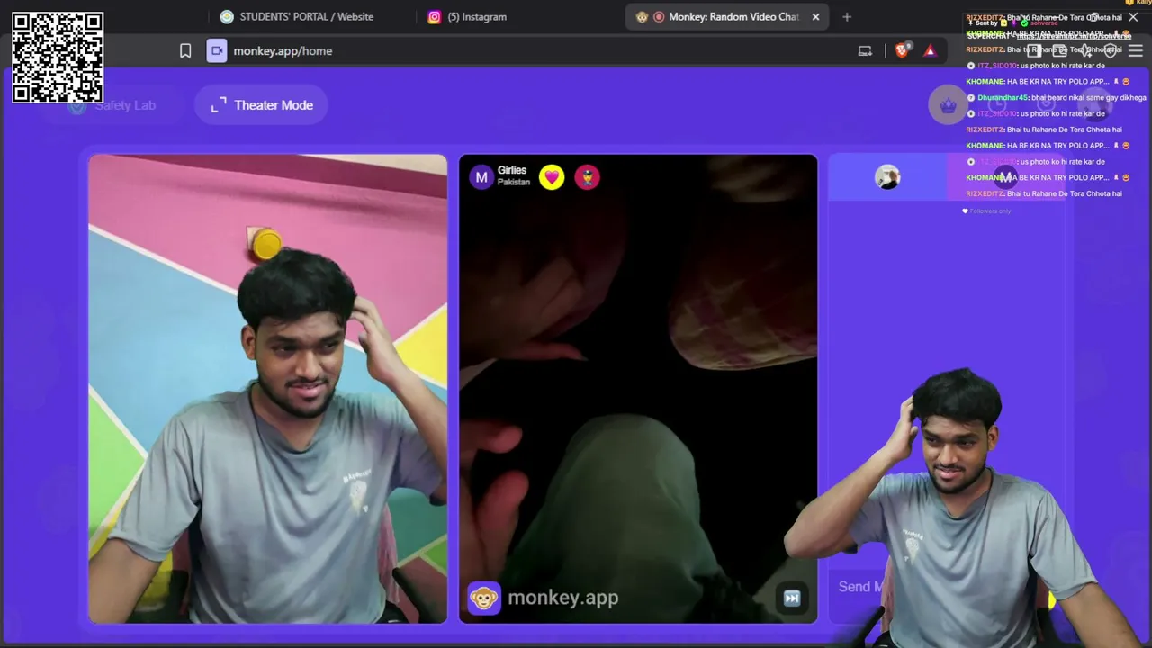Click the badge icon next to the heart
Screen dimensions: 1152x648
(587, 177)
